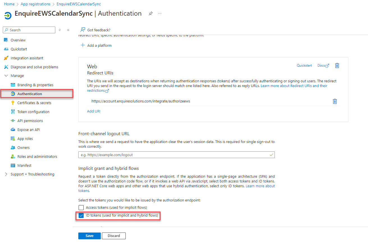
Task: Uncheck the ID tokens checkbox
Action: tap(81, 215)
